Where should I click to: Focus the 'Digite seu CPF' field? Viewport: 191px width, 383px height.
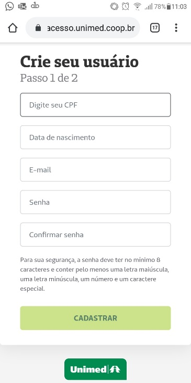95,105
